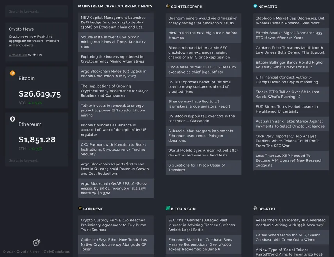334x257 pixels.
Task: Open Cardano Price Multi-Month Low headline
Action: coord(291,50)
